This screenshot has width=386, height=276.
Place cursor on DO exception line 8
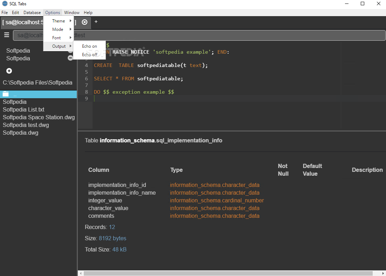click(x=134, y=92)
